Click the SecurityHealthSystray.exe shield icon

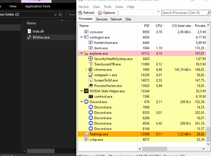click(x=91, y=59)
